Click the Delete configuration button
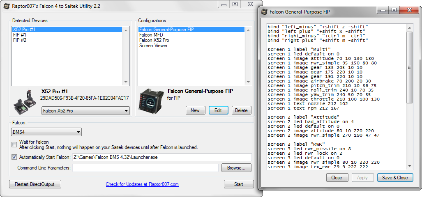This screenshot has width=422, height=197. coord(242,110)
